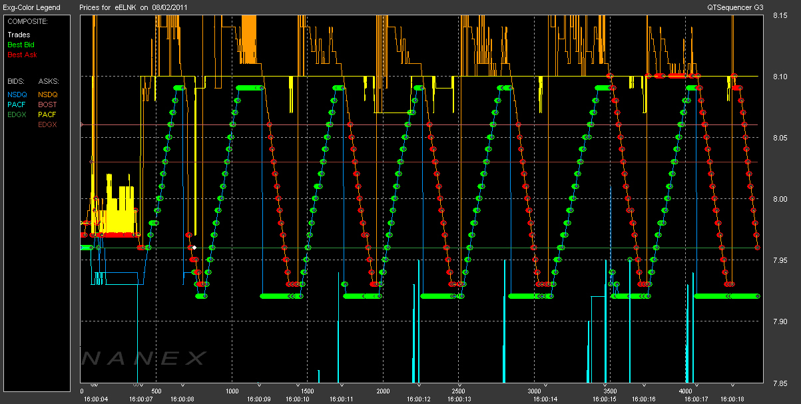Select the 16:00:13 time marker
This screenshot has height=404, width=801.
click(459, 399)
